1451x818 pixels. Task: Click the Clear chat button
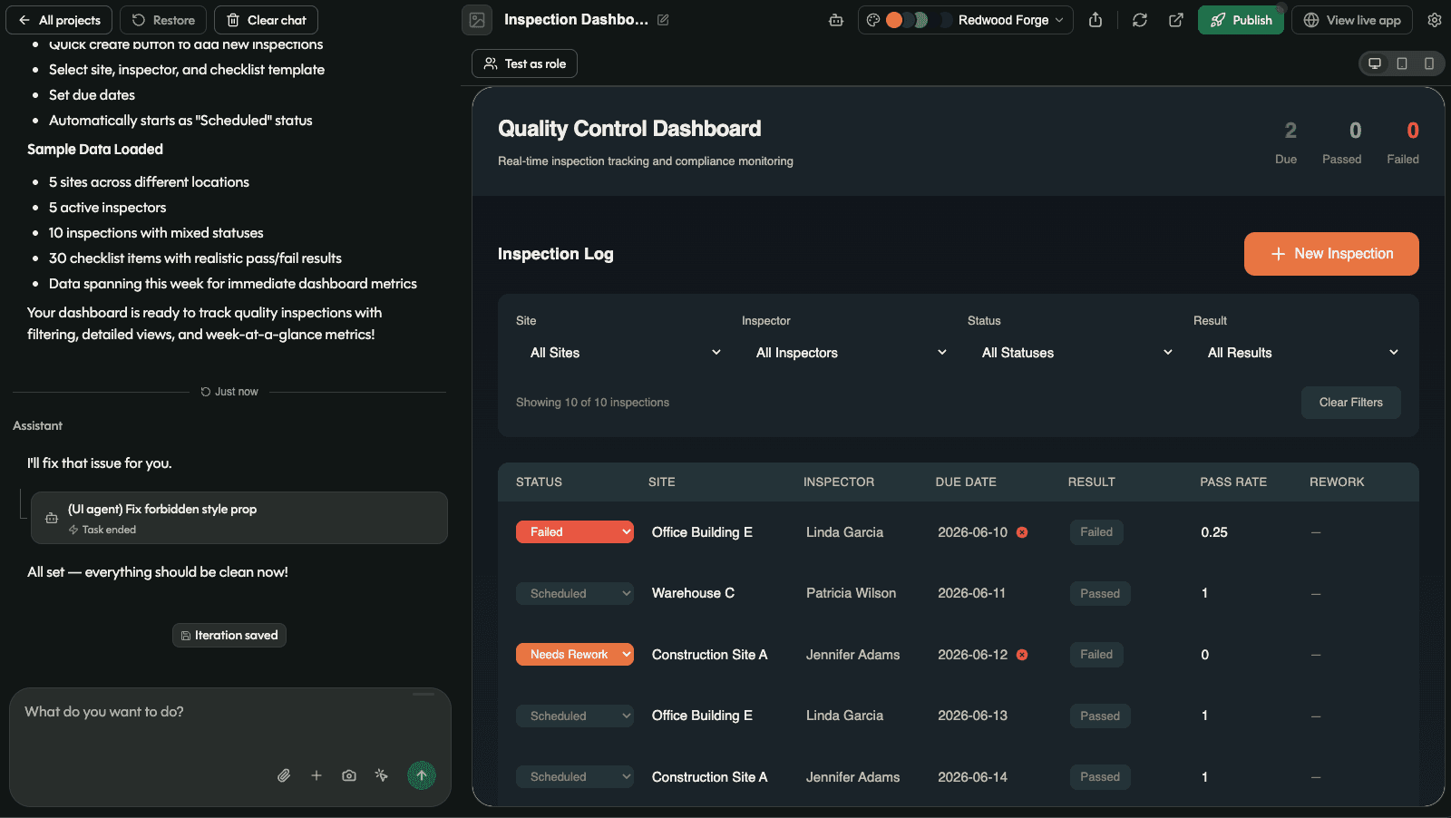click(267, 20)
